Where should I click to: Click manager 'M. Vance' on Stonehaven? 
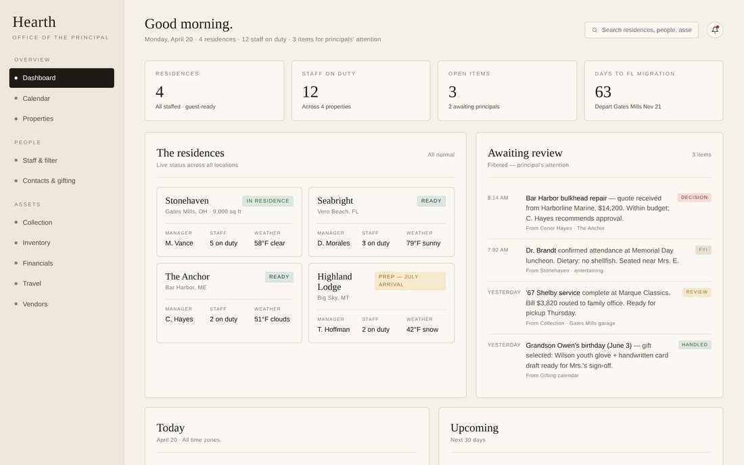point(179,243)
